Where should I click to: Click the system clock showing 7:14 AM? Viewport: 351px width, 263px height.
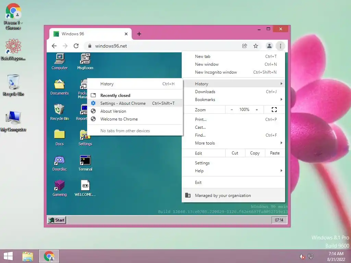pyautogui.click(x=336, y=254)
